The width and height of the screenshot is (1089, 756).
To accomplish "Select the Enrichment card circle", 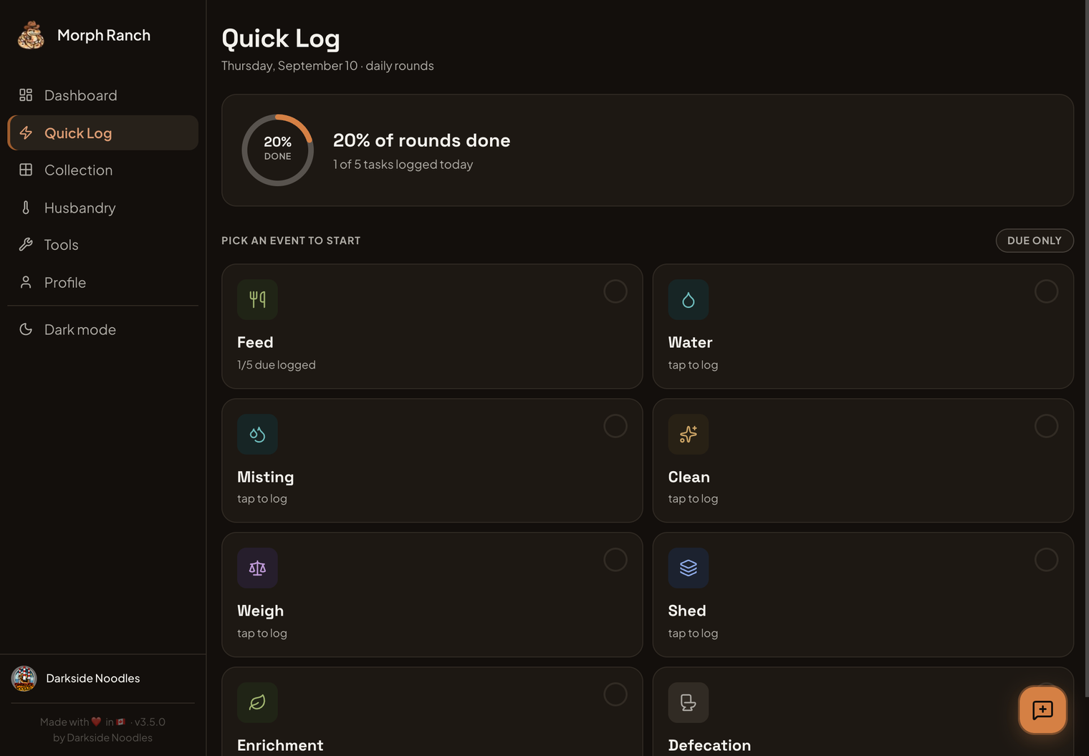I will pos(615,694).
